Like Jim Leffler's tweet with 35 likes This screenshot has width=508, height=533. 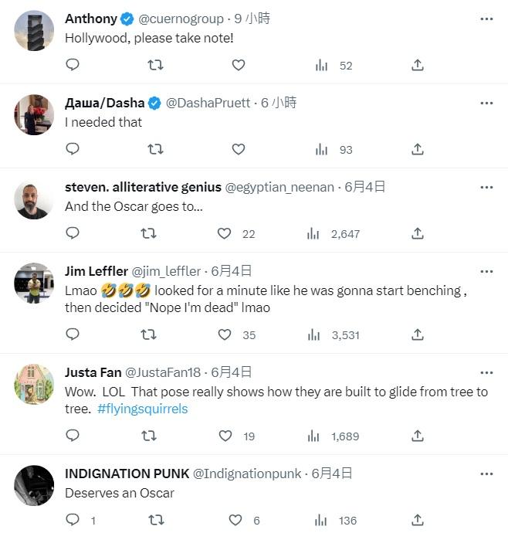225,334
